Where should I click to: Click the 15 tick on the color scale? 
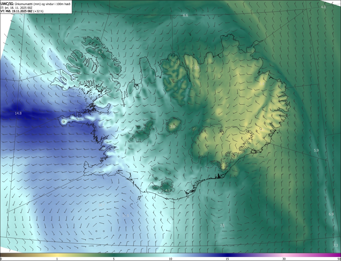tap(227, 259)
